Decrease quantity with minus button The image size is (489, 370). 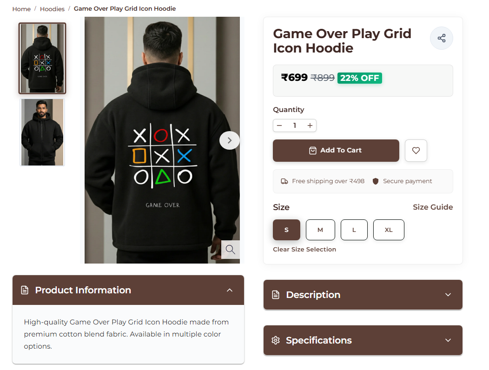[x=279, y=126]
